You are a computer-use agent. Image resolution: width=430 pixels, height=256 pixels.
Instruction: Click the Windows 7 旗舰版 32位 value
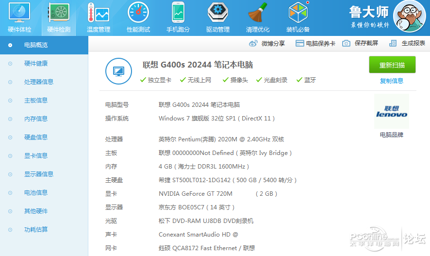pyautogui.click(x=216, y=118)
